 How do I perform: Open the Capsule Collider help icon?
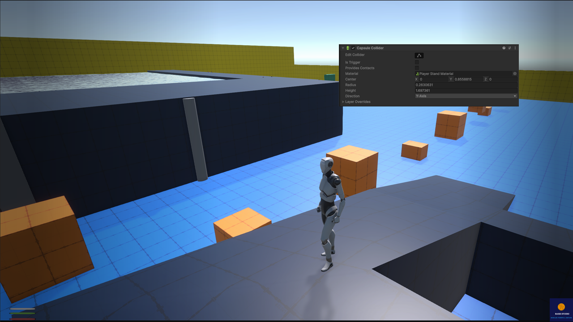[504, 48]
